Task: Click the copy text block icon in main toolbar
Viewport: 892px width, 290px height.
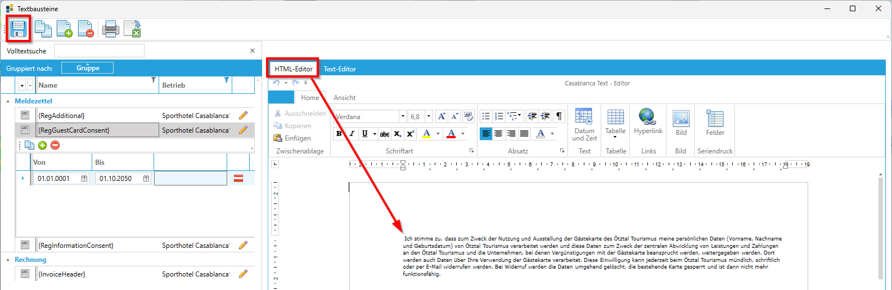Action: click(x=43, y=29)
